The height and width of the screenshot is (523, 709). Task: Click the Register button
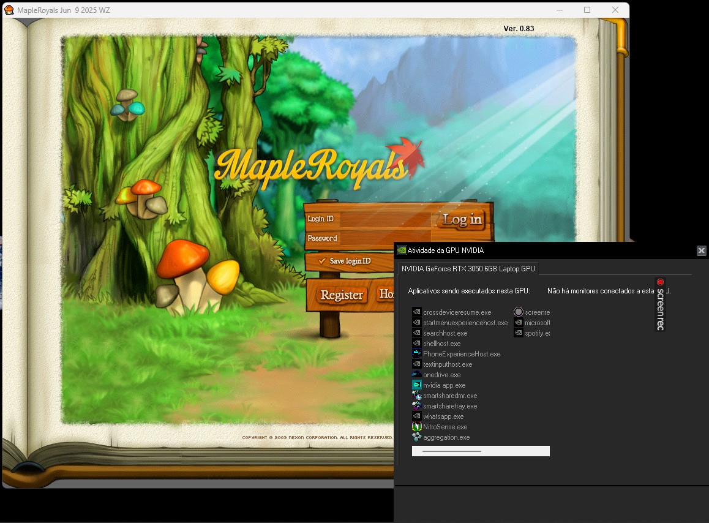coord(341,295)
